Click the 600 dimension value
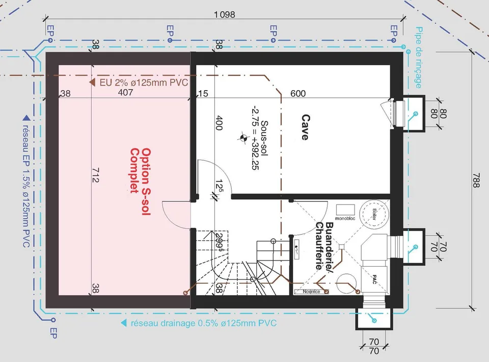489x362 pixels. (x=298, y=93)
